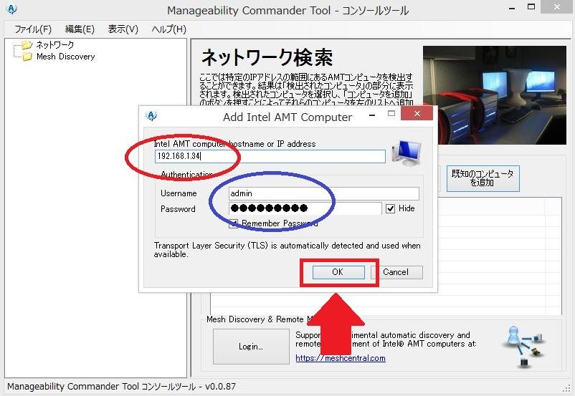Image resolution: width=575 pixels, height=396 pixels.
Task: Click the dialog's title bar app icon
Action: (151, 116)
